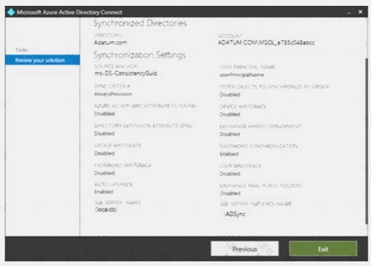Click the Synchronized Directories heading
Image resolution: width=371 pixels, height=266 pixels.
coord(140,23)
